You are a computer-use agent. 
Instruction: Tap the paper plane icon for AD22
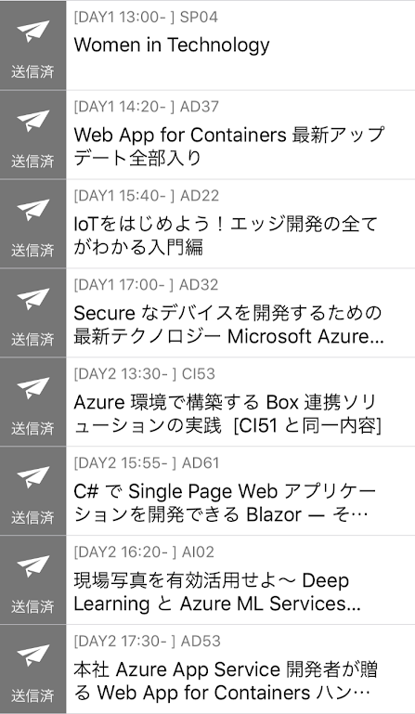pyautogui.click(x=32, y=210)
